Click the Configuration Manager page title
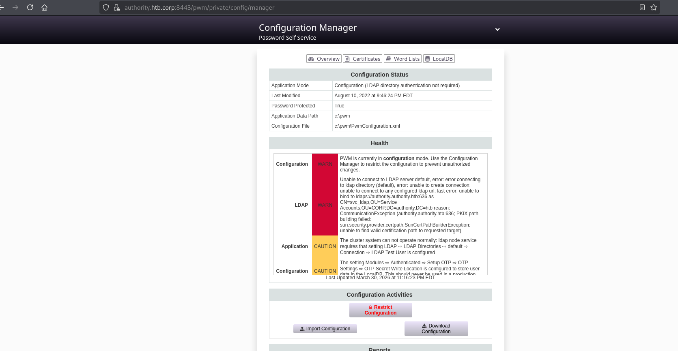Screen dimensions: 678x351 pyautogui.click(x=308, y=28)
